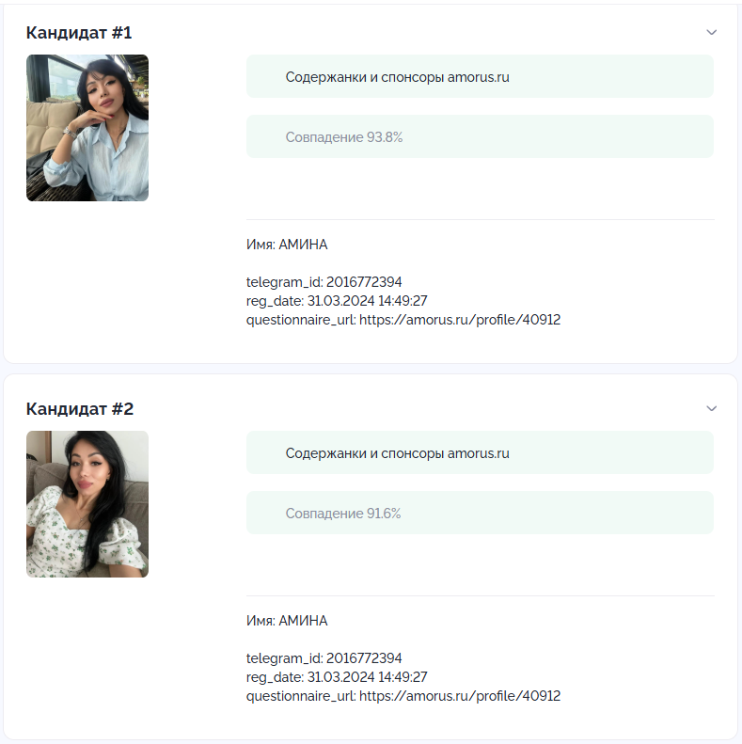Collapse the Кандидат #2 card chevron

711,408
